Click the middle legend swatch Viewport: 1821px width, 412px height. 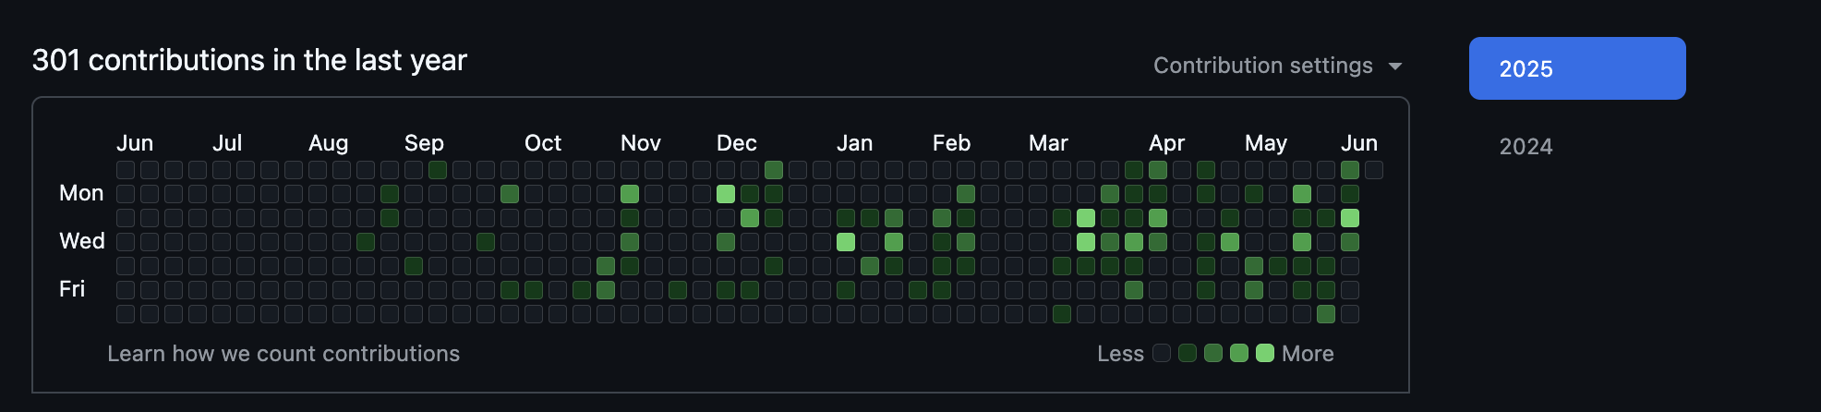click(1213, 353)
